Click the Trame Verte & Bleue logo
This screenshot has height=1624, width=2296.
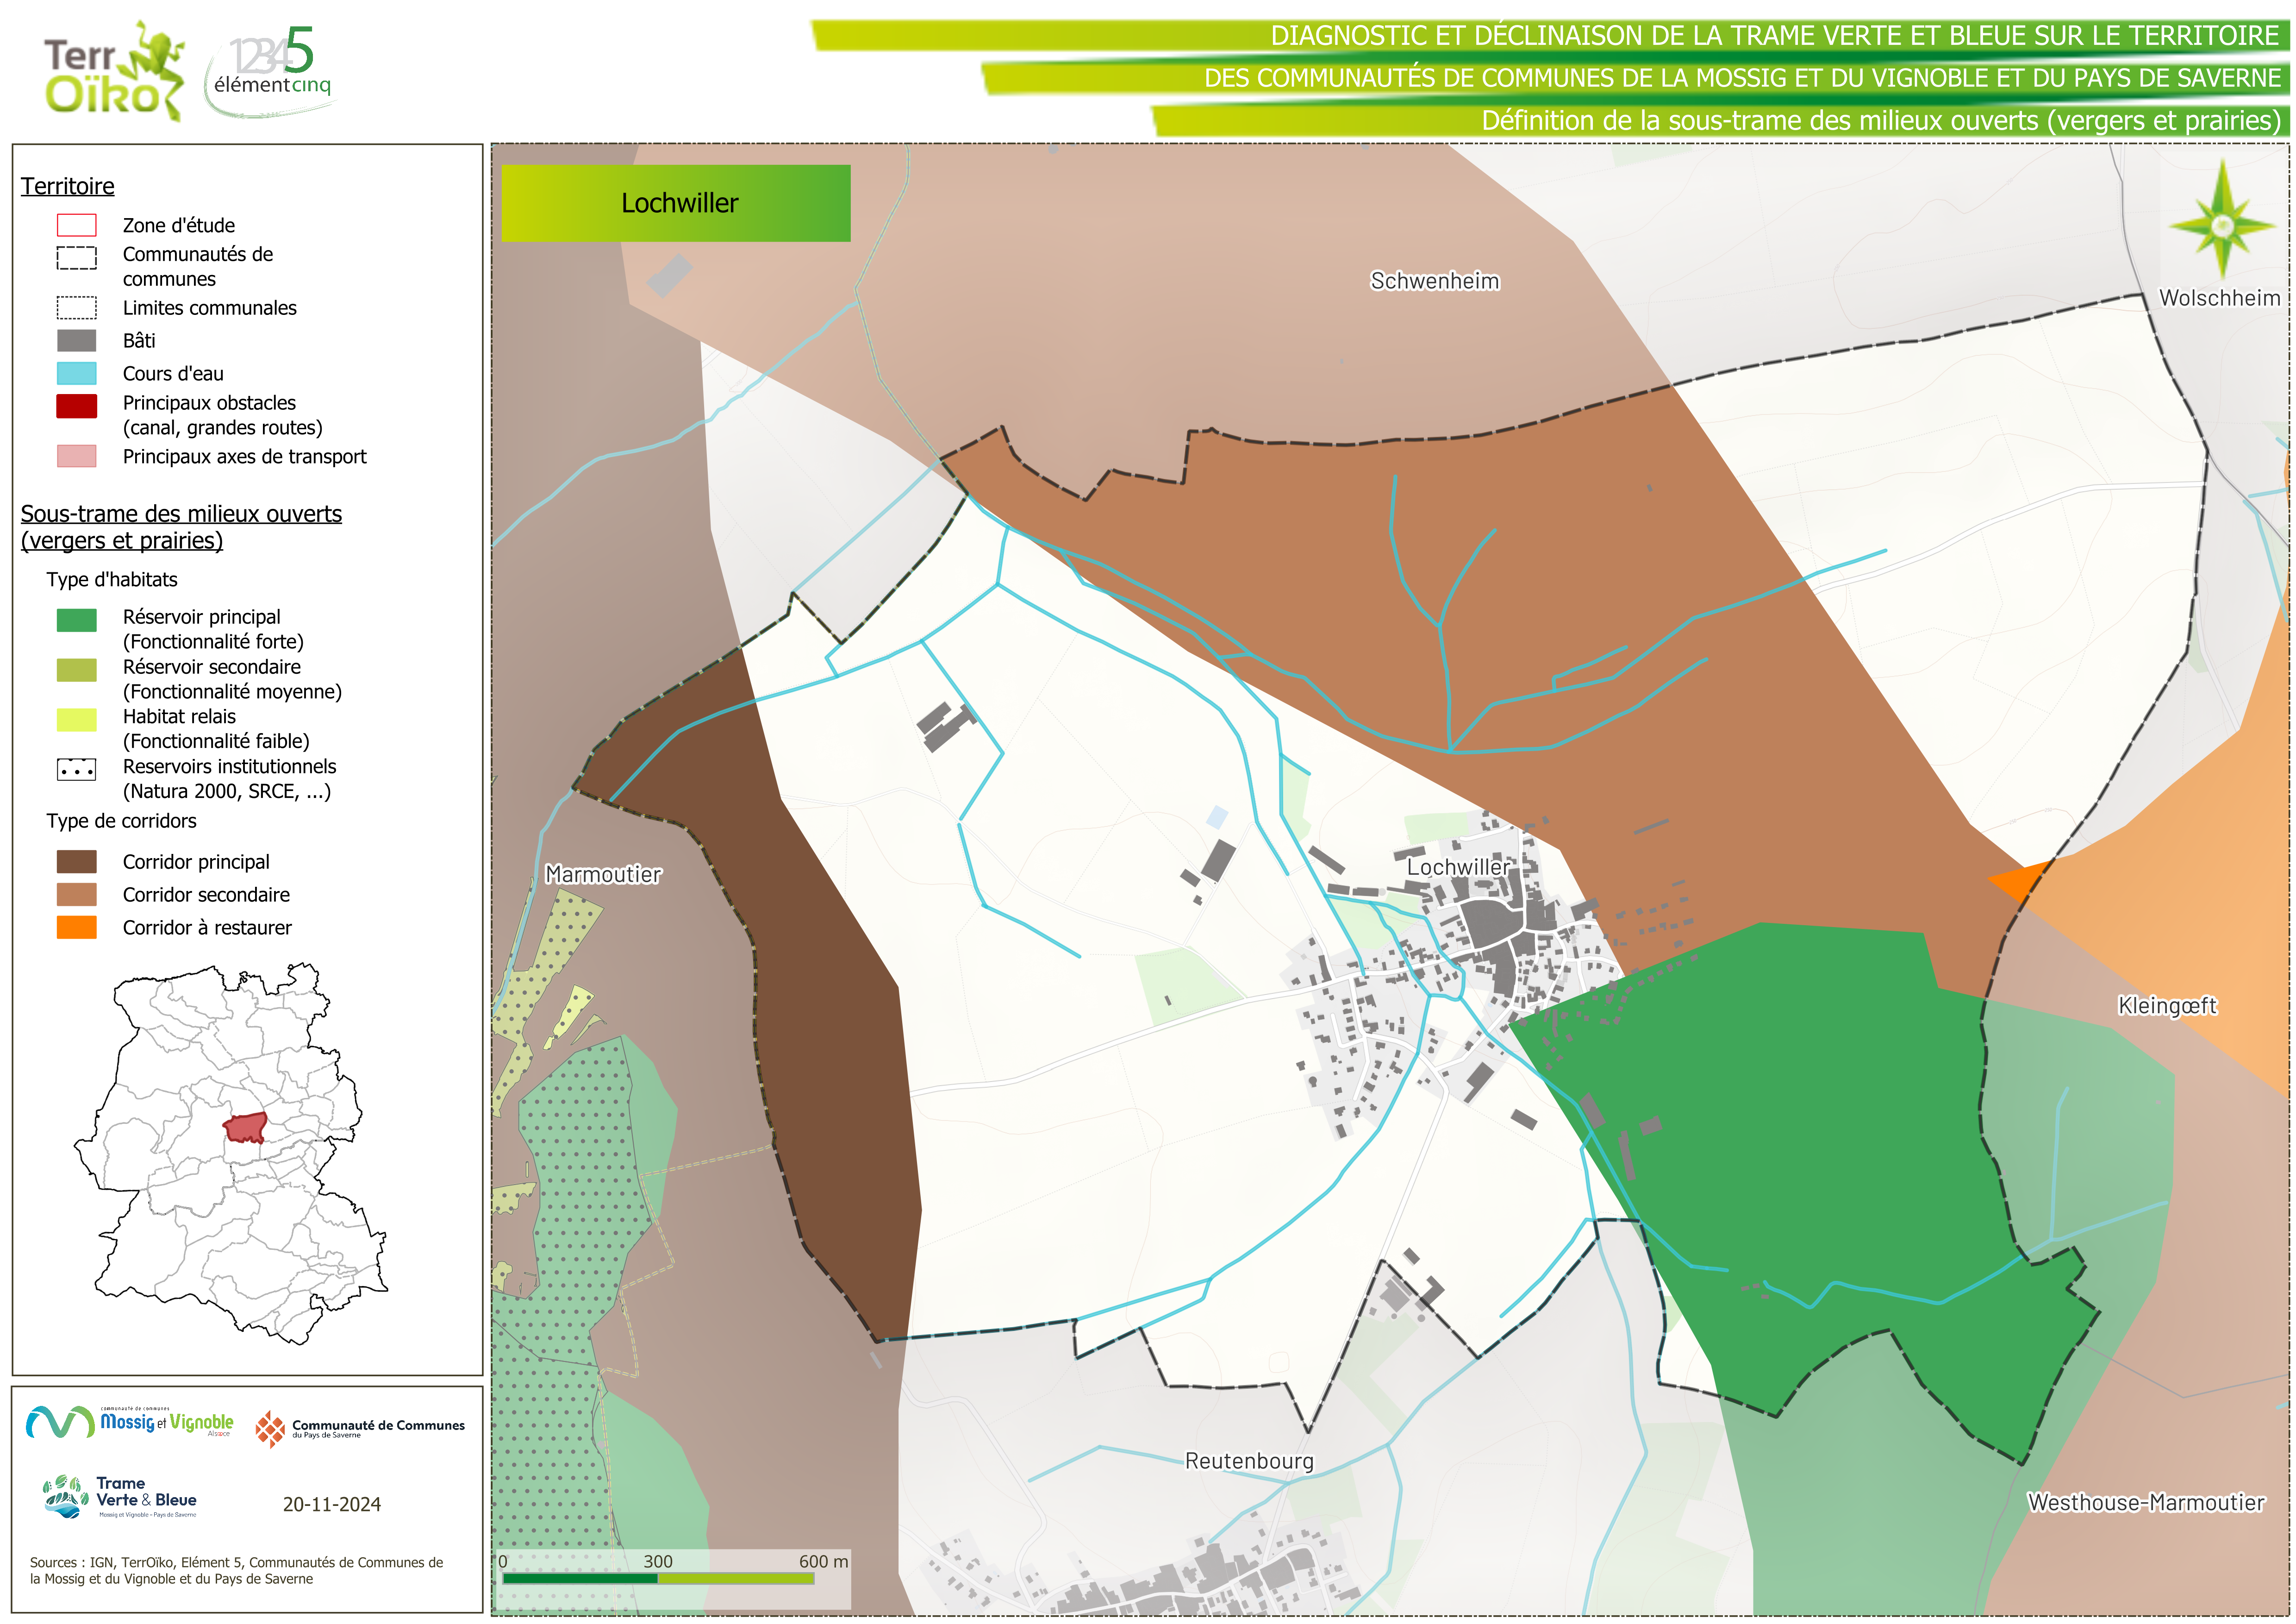coord(120,1497)
